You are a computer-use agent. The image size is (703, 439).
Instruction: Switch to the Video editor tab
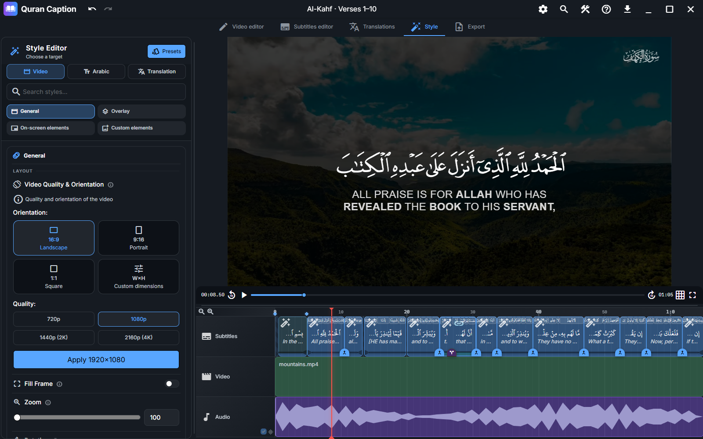[x=242, y=27]
